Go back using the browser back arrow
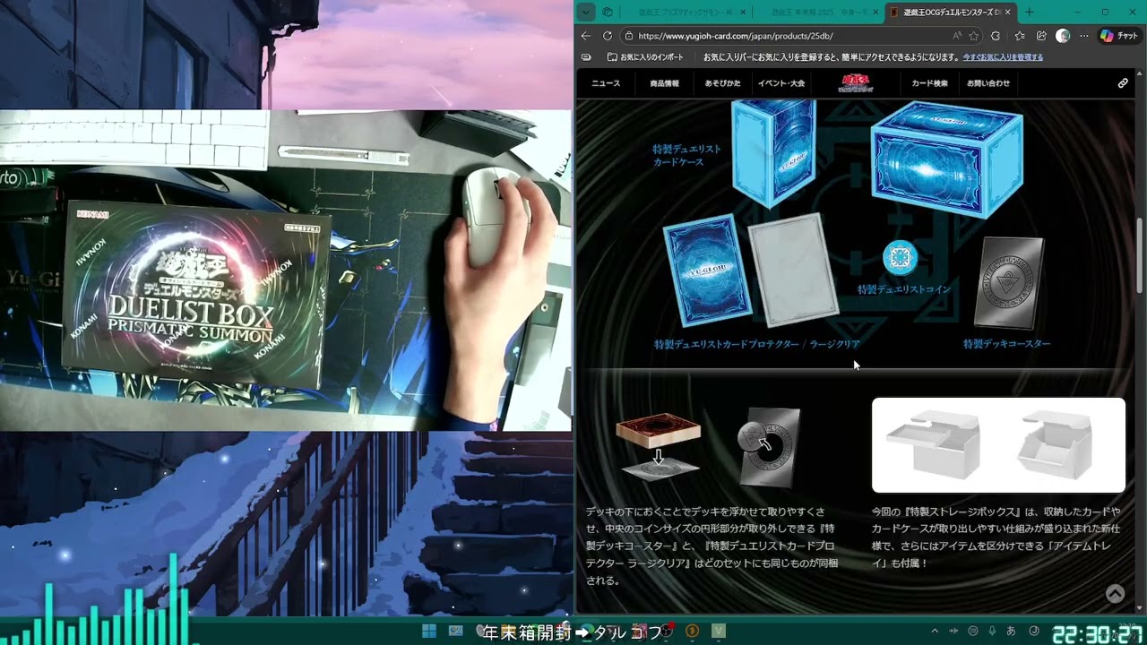 [586, 36]
